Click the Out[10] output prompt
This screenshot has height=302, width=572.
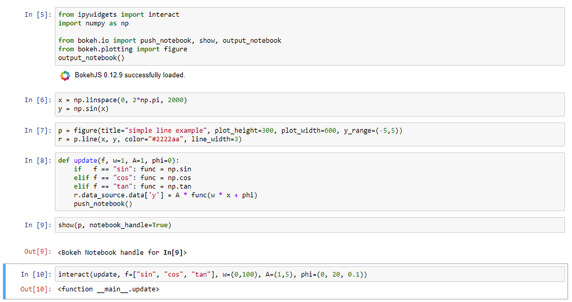pos(35,289)
